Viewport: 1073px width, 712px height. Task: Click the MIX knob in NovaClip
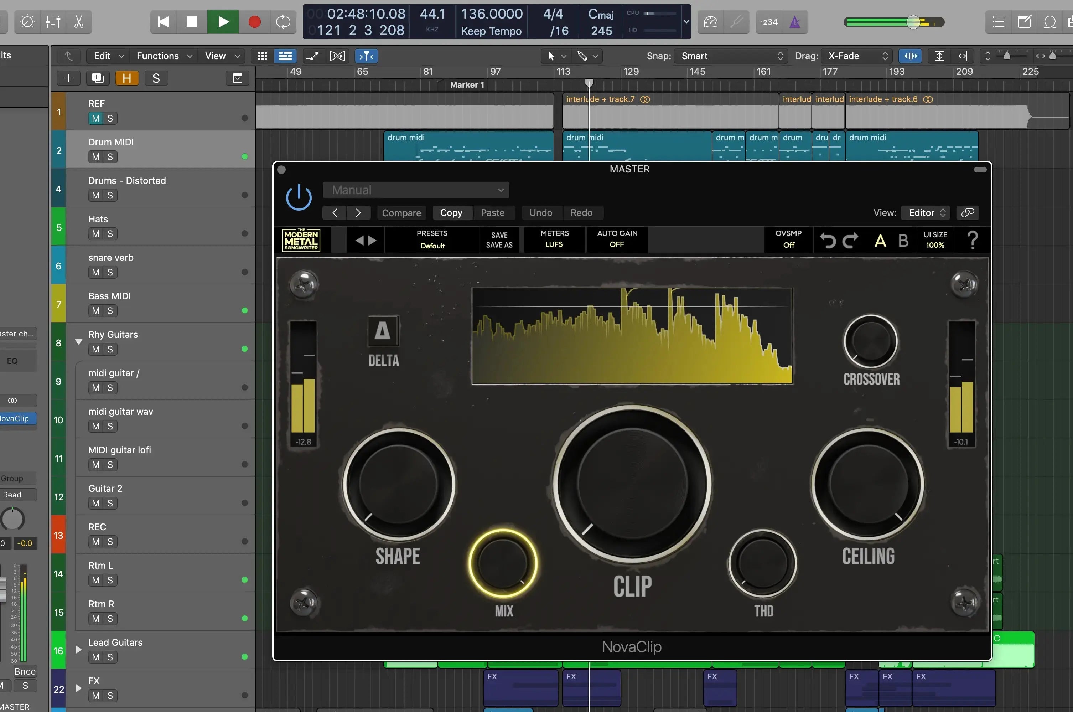pyautogui.click(x=503, y=563)
